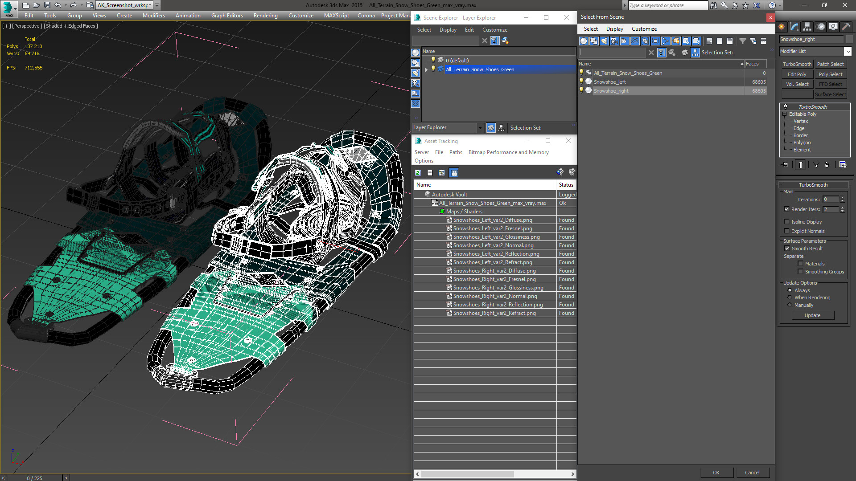Expand the All_Terrain_Snow_Shoes_Green layer

(426, 69)
